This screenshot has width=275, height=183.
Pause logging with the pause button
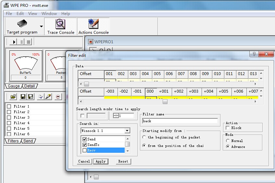coord(21,42)
